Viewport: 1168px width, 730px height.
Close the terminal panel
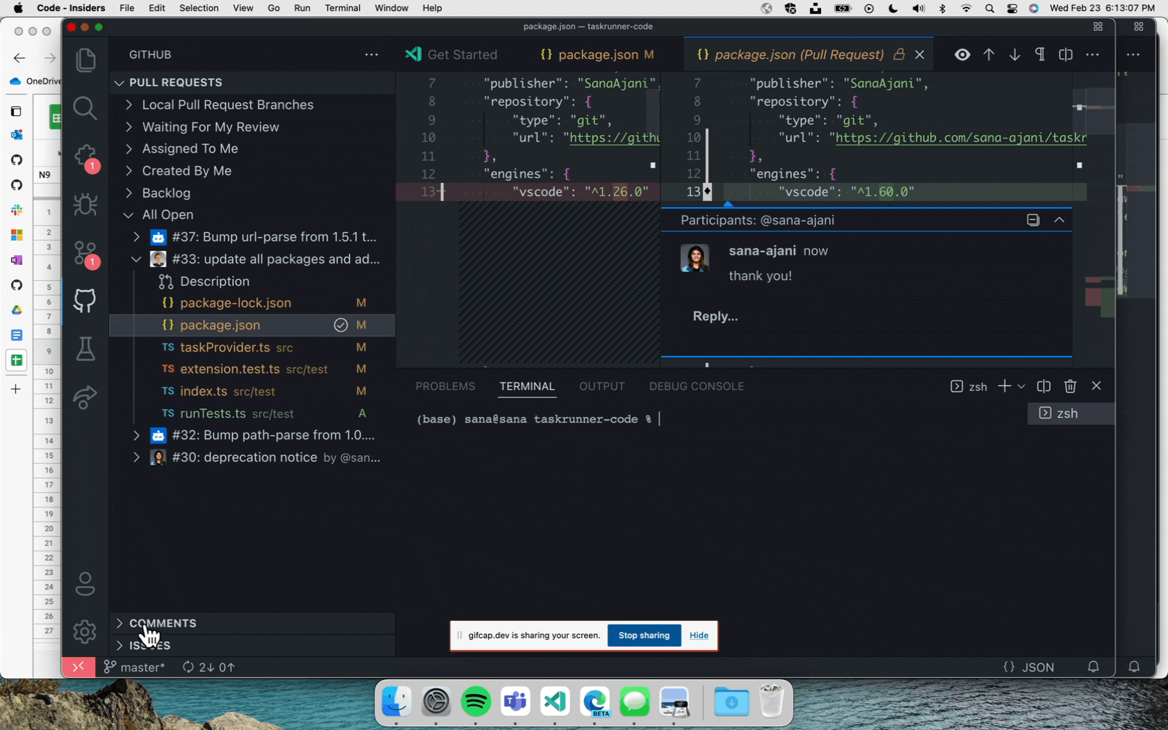(1096, 386)
